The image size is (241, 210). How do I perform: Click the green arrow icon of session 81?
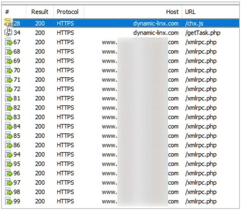(x=8, y=98)
